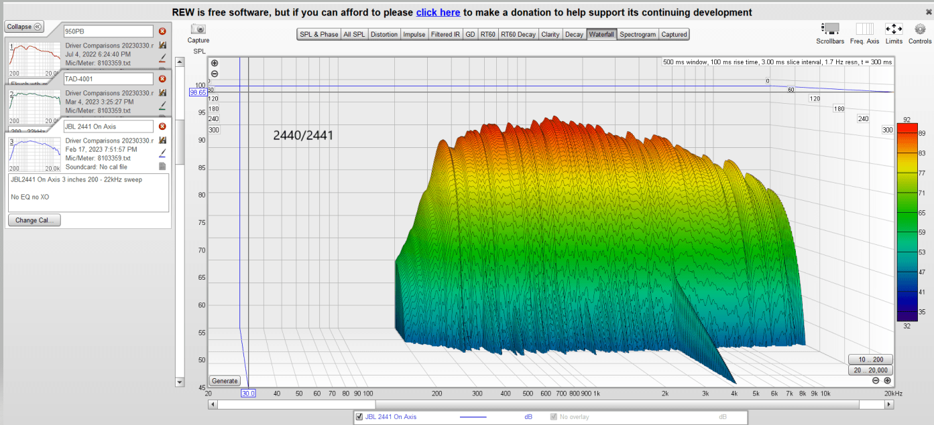
Task: Open the SPL & Phase tab
Action: click(318, 34)
